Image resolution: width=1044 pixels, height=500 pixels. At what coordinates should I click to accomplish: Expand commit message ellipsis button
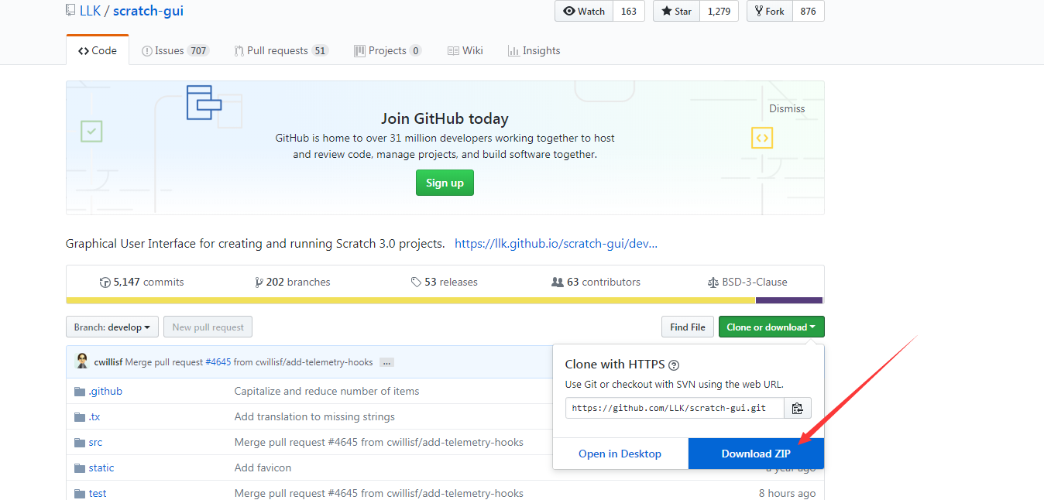click(x=387, y=362)
